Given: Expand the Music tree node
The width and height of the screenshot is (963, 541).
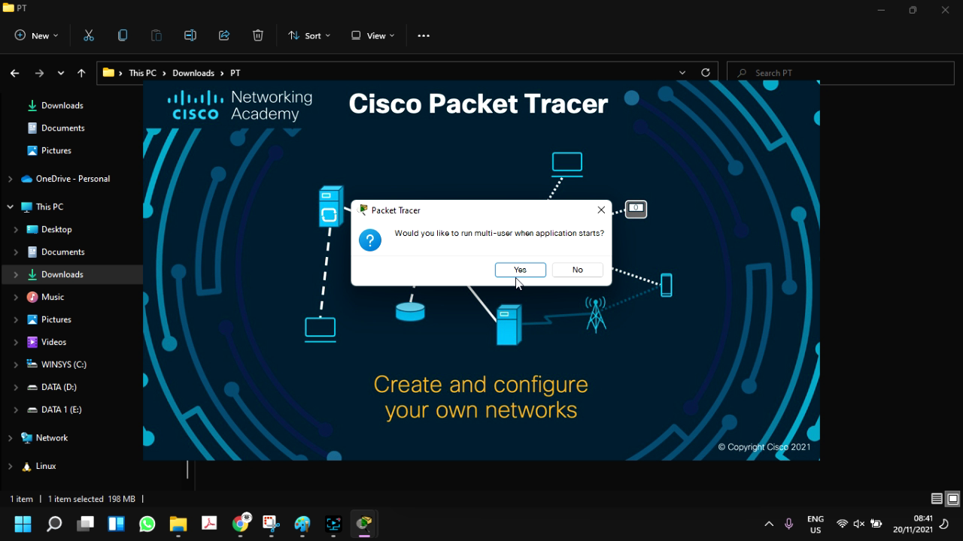Looking at the screenshot, I should click(16, 297).
